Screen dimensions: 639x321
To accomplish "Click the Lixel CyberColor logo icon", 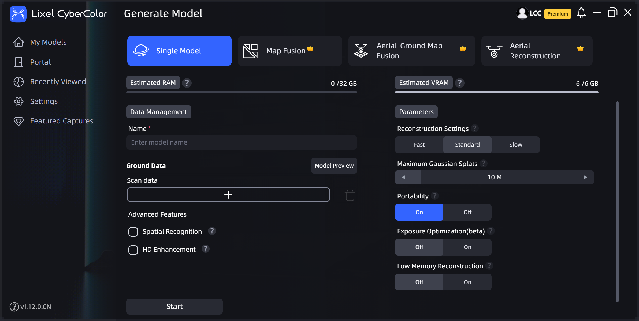I will pos(18,14).
